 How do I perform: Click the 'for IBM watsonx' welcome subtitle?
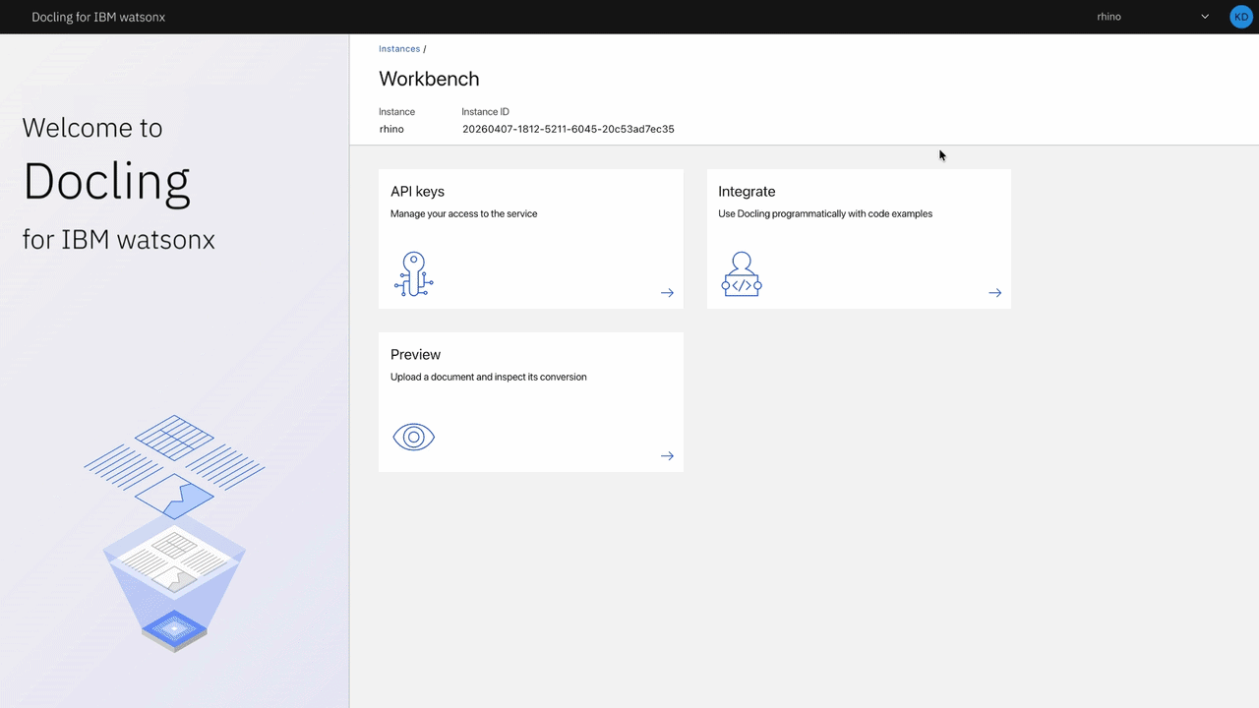[x=119, y=239]
